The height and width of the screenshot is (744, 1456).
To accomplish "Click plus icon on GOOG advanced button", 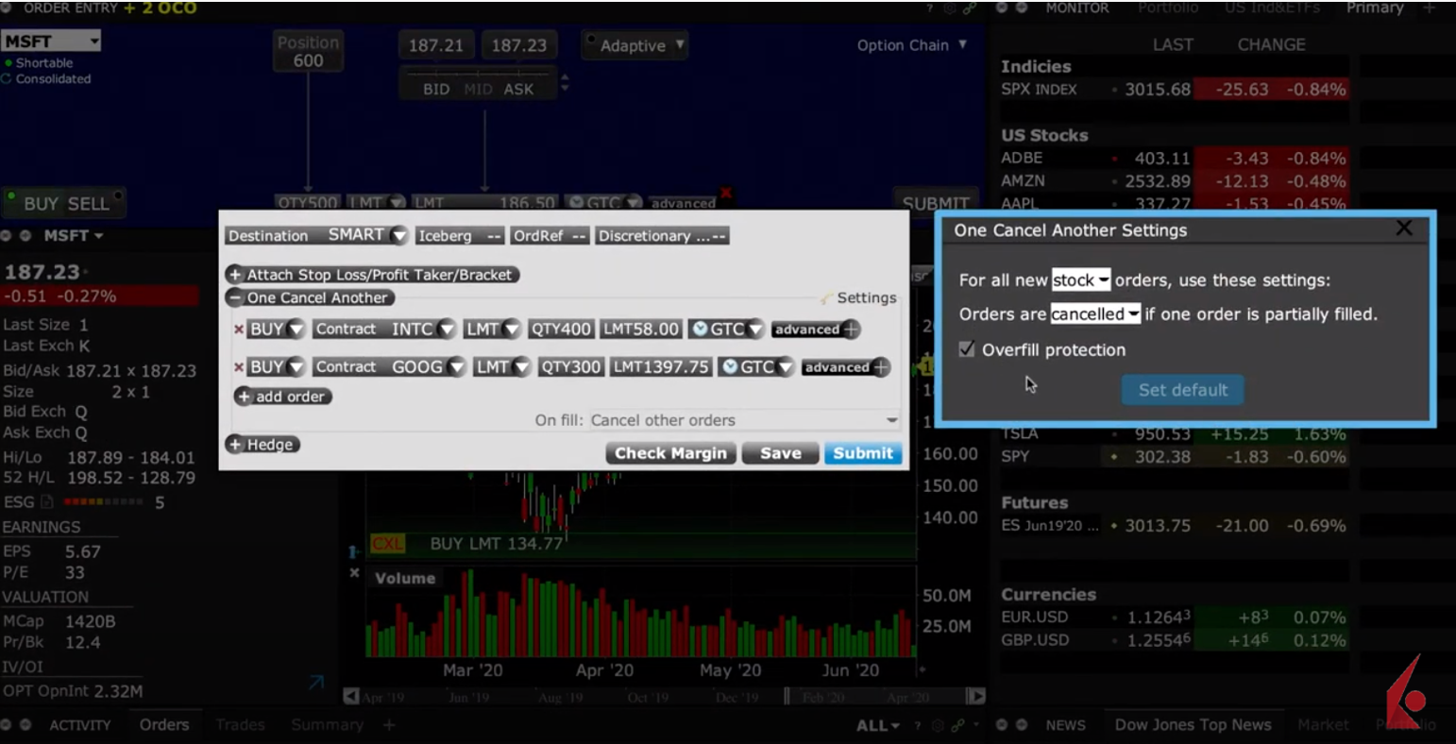I will [881, 367].
